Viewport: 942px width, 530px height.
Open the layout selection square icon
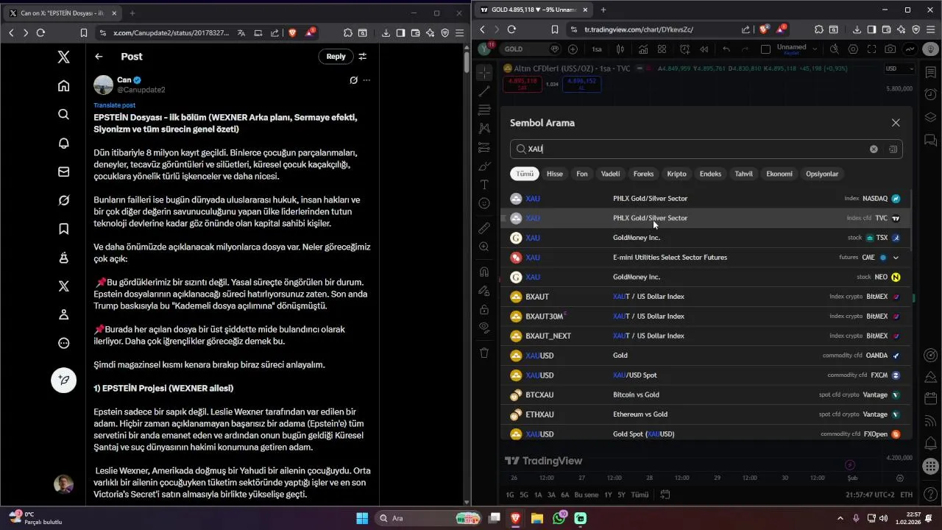[x=765, y=49]
